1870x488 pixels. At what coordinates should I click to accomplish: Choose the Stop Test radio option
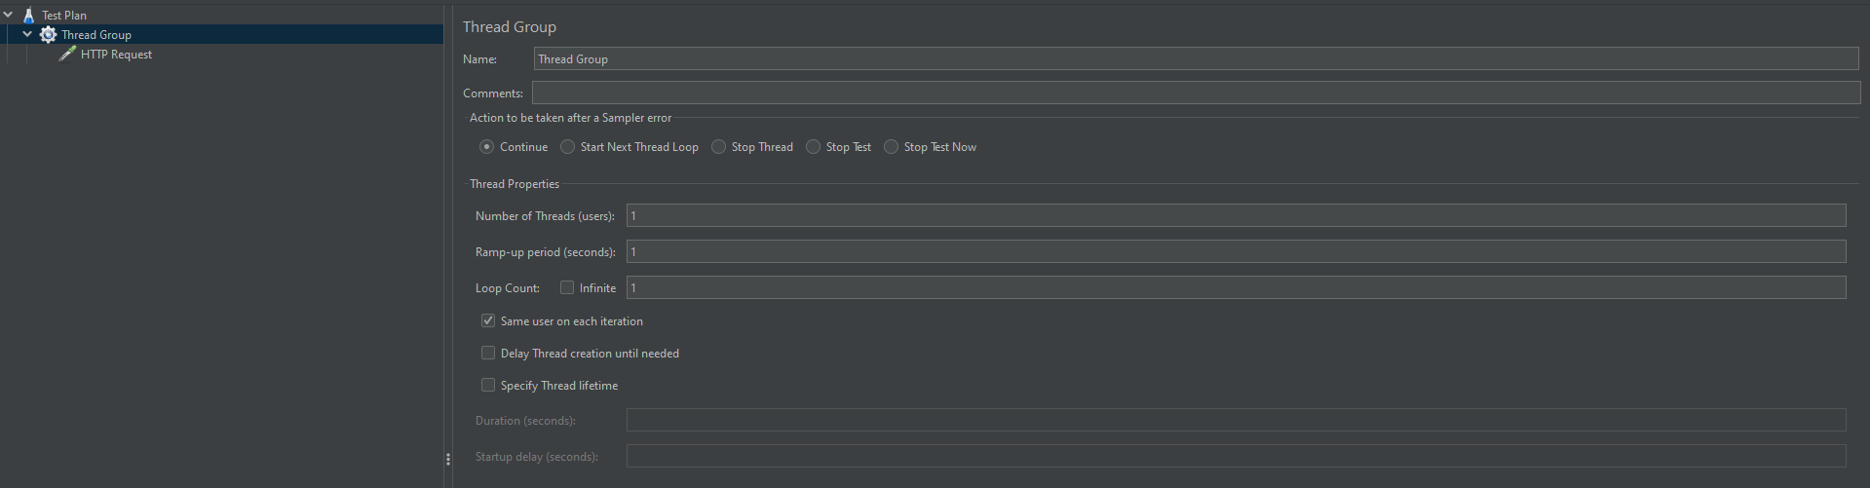coord(814,147)
